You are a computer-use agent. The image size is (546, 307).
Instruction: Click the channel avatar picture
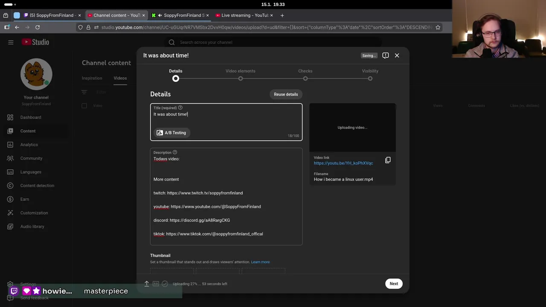[x=36, y=74]
